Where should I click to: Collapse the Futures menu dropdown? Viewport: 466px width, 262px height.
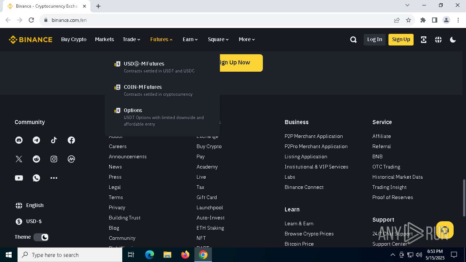coord(161,39)
